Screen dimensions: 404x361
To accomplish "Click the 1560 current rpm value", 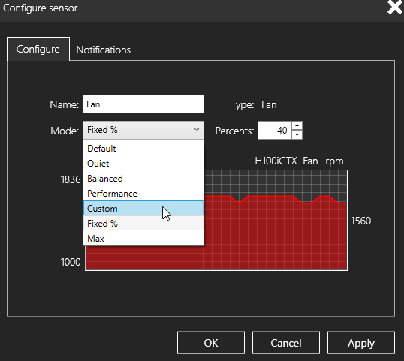I will pyautogui.click(x=361, y=221).
